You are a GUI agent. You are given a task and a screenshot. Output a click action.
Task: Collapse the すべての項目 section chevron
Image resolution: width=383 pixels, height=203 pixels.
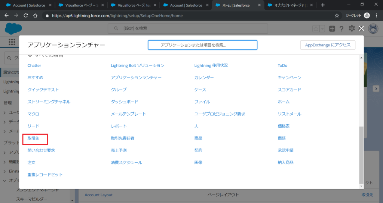(x=30, y=56)
